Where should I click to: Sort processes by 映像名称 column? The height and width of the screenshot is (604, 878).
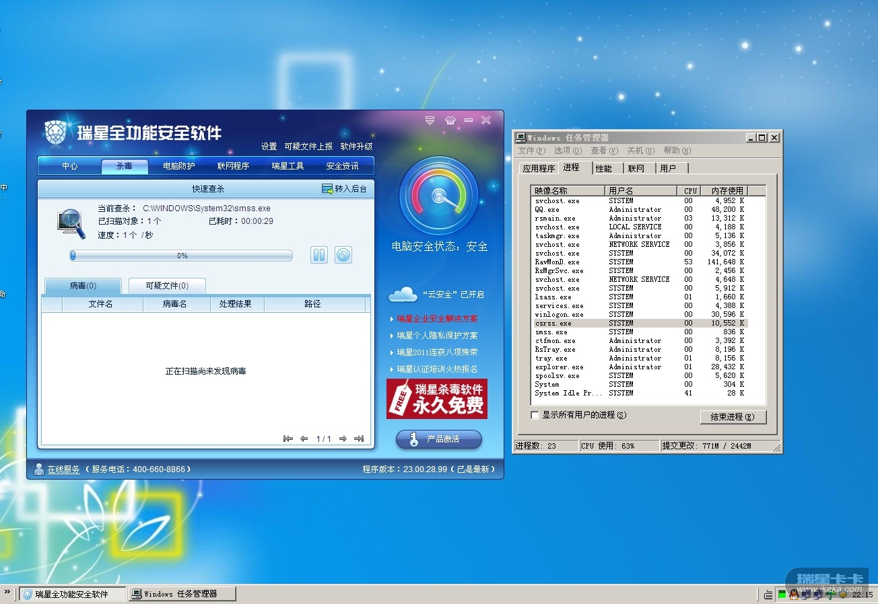click(568, 191)
